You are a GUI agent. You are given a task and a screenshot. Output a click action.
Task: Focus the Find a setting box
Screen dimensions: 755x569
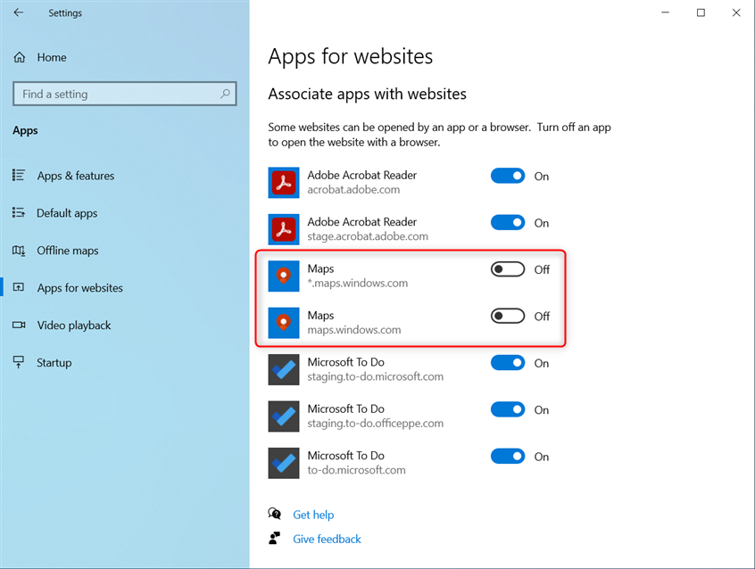125,94
